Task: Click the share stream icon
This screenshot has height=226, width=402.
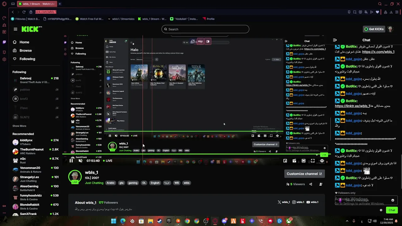Action: 310,184
